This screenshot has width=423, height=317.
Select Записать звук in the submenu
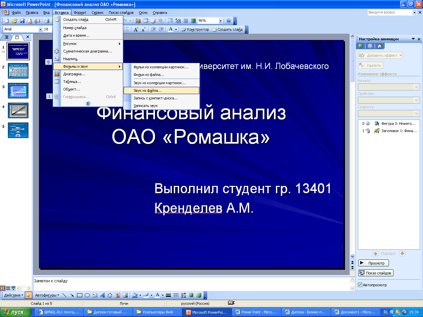point(161,106)
